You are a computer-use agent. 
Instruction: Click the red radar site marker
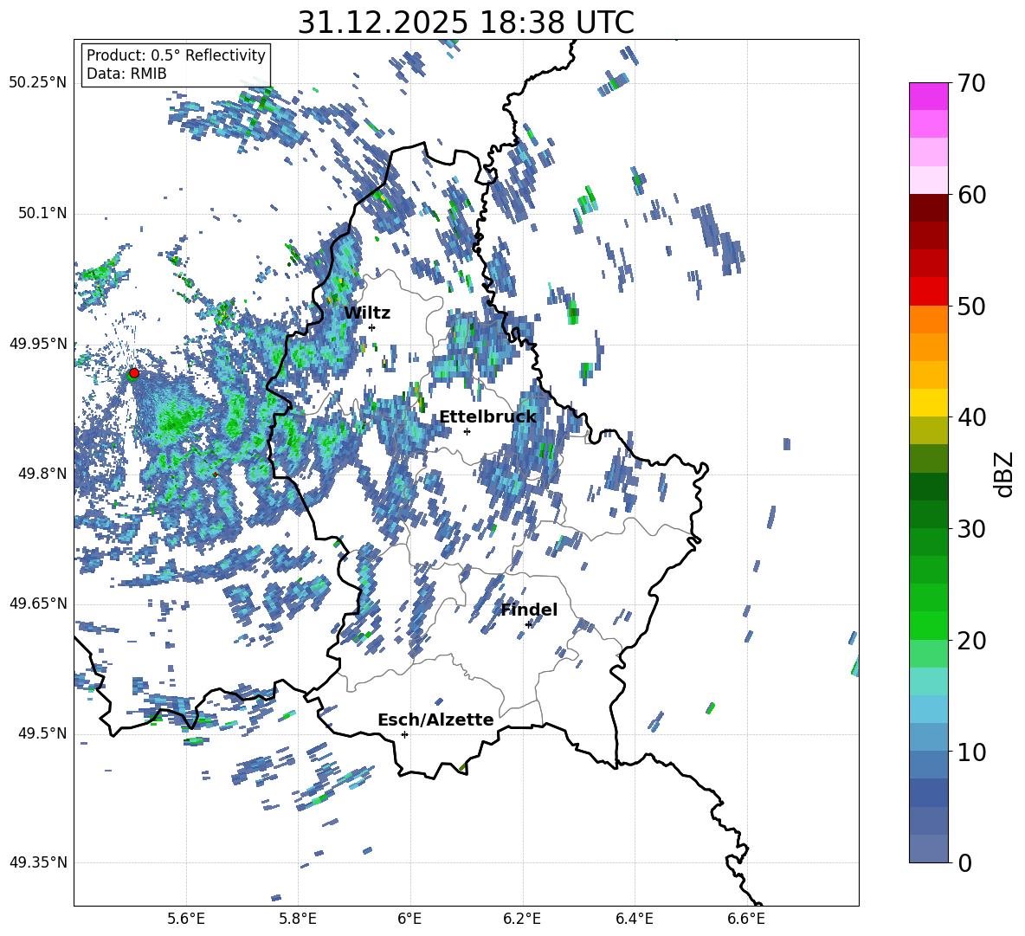[x=134, y=373]
